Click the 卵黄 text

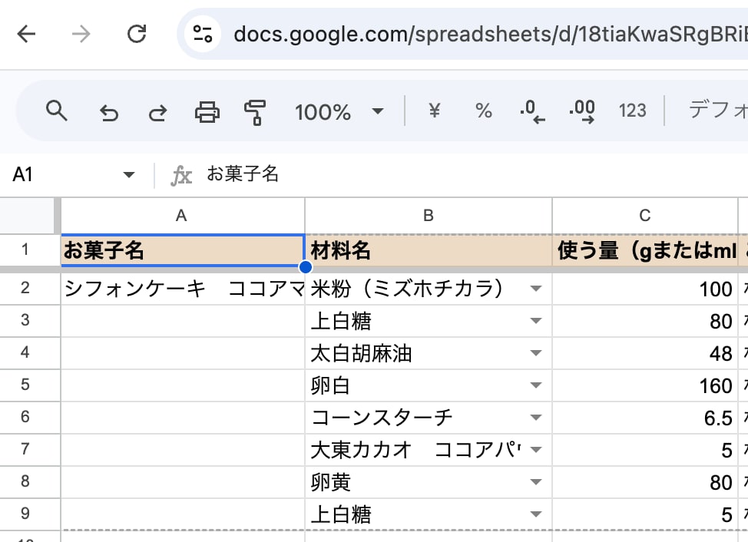[330, 482]
